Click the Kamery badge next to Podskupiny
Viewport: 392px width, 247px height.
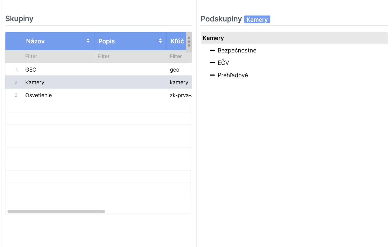(x=257, y=20)
